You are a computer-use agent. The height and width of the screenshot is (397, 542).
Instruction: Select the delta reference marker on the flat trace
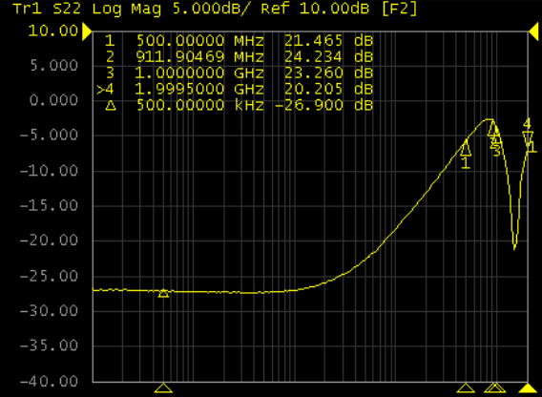click(x=163, y=293)
